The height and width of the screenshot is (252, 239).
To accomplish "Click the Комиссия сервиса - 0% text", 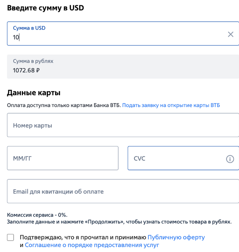I will tap(37, 215).
